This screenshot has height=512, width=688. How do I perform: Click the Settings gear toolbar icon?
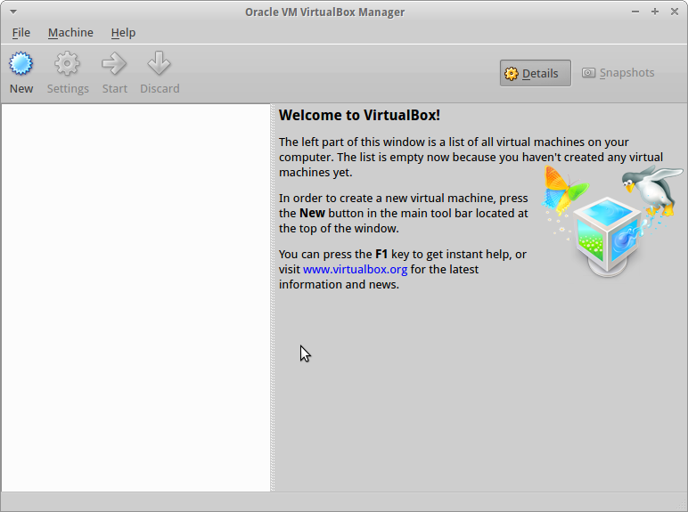(67, 63)
